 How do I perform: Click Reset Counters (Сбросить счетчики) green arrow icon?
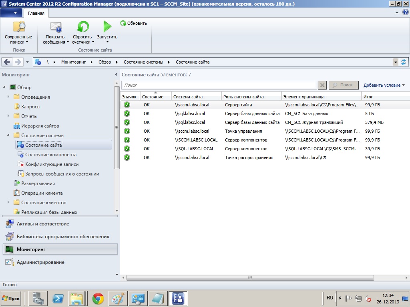coord(82,27)
